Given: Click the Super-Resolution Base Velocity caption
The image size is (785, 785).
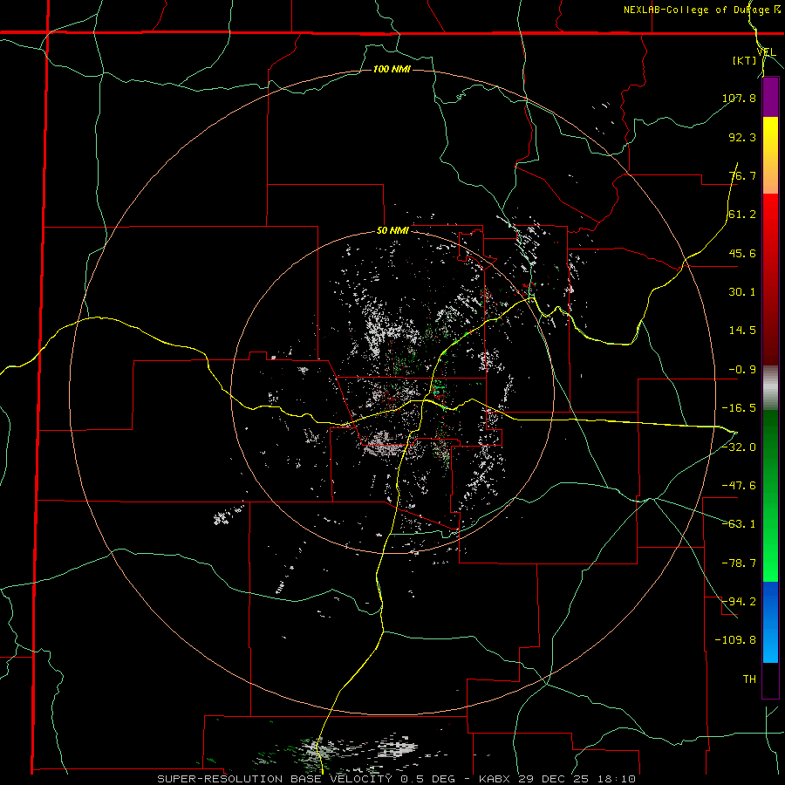Looking at the screenshot, I should (x=397, y=779).
